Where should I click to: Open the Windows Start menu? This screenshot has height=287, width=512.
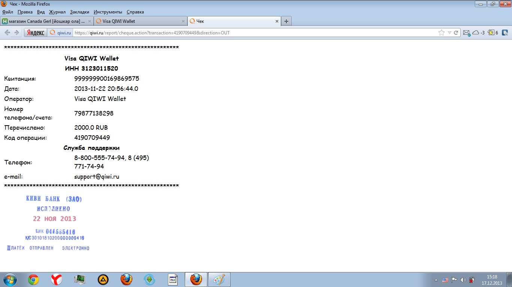tap(9, 280)
